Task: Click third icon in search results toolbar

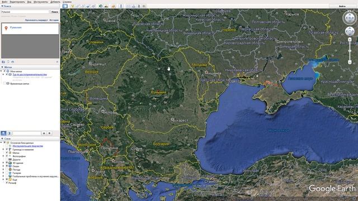Action: click(x=12, y=62)
